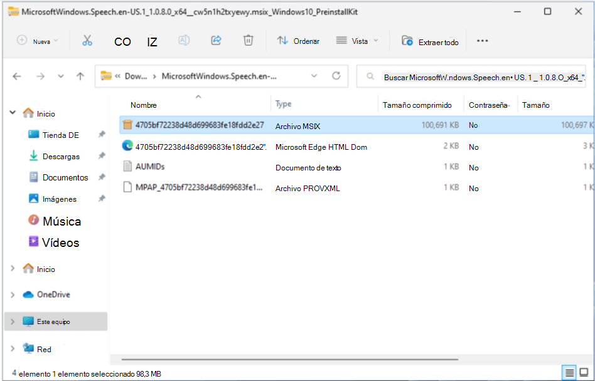
Task: Click the 100,691 KB compressed size cell
Action: tap(440, 125)
